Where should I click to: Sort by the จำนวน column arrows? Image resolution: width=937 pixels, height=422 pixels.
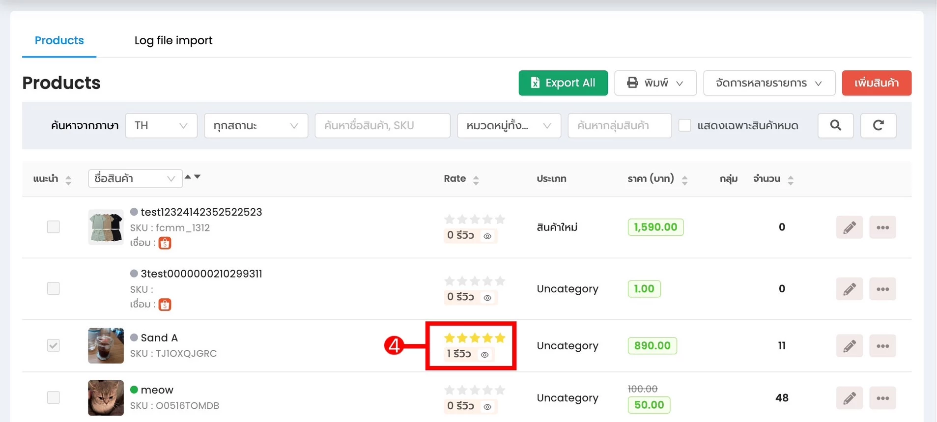click(791, 180)
